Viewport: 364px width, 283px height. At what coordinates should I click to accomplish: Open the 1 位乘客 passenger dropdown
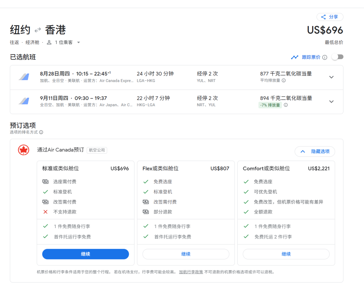click(x=64, y=42)
